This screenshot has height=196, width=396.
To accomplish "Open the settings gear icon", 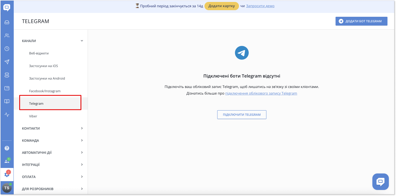I will 7,175.
